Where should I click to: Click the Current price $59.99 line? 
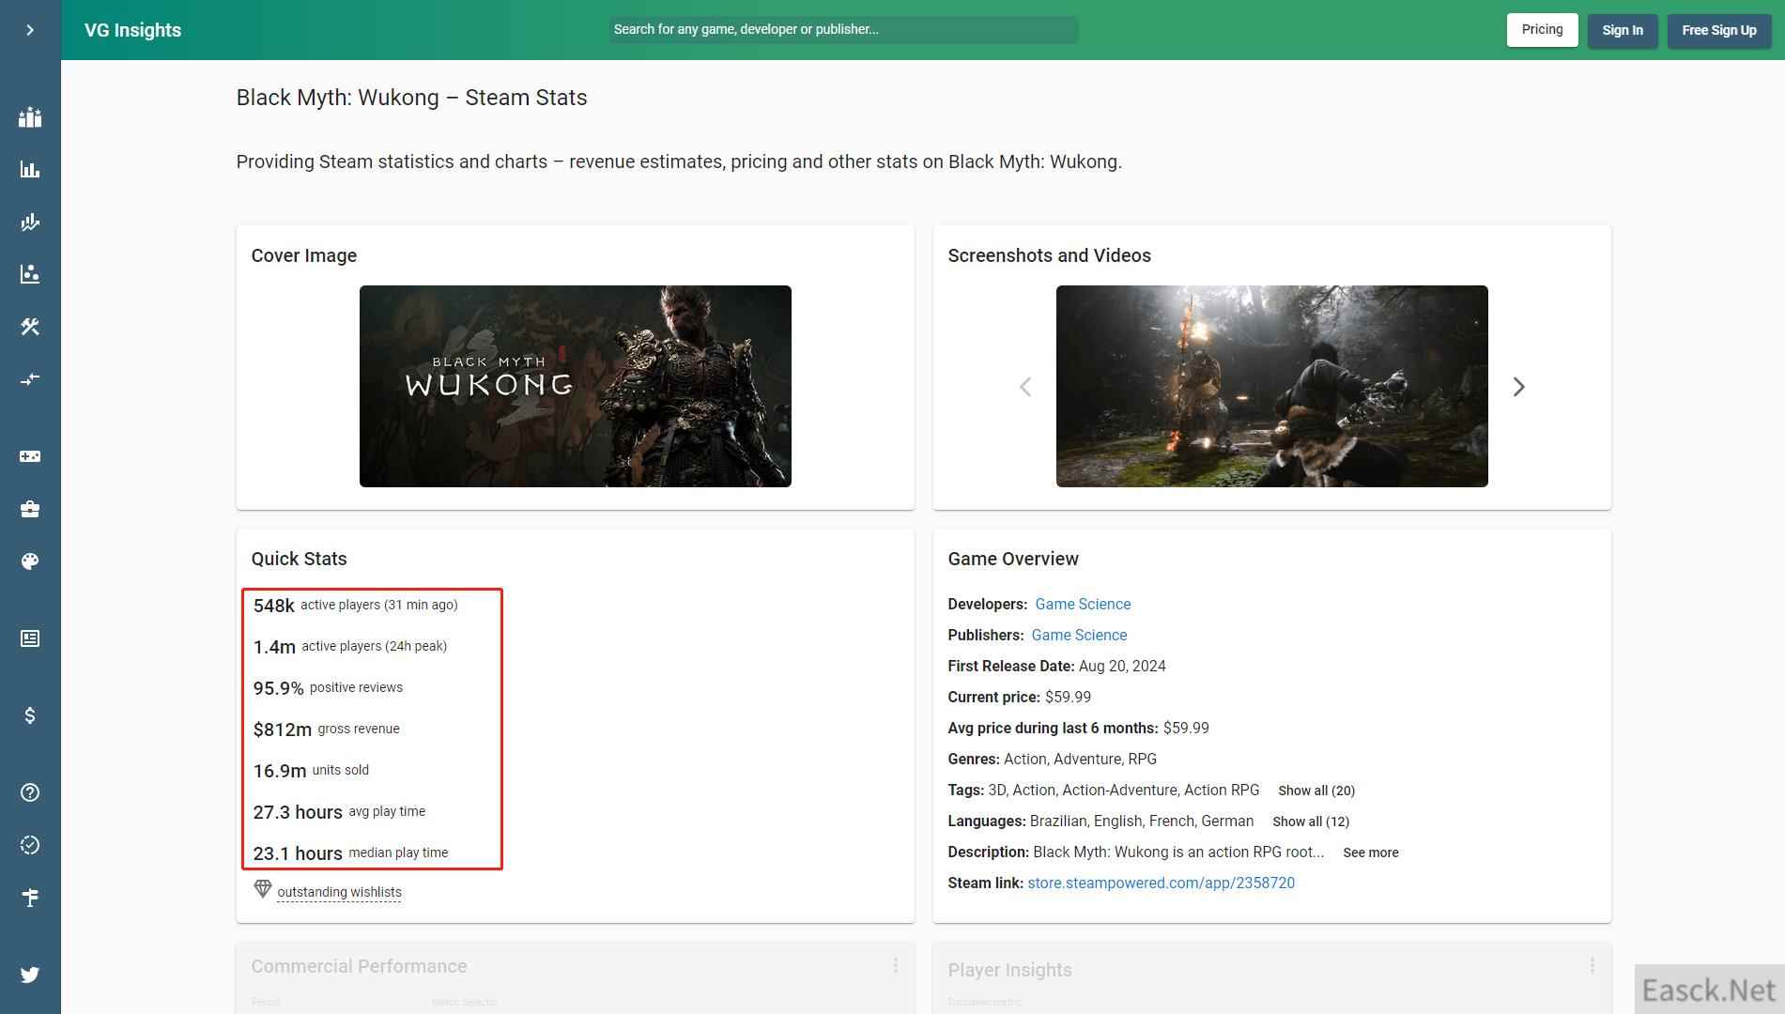[x=1019, y=697]
